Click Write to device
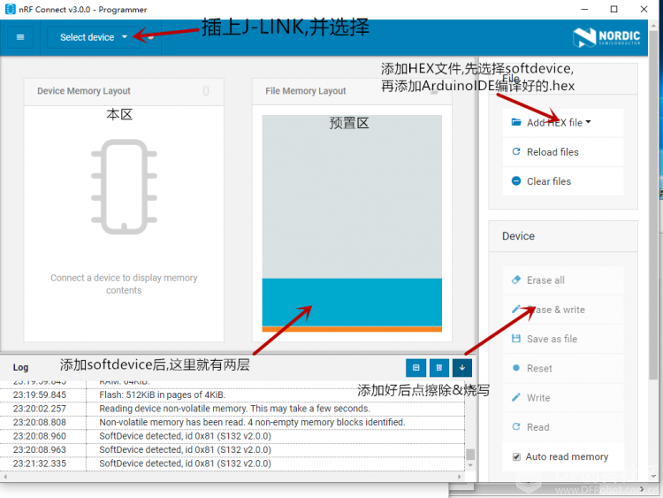Screen dimensions: 663x498 click(563, 398)
